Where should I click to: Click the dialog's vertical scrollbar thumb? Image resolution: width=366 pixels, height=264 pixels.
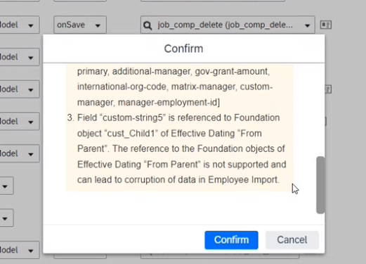click(320, 185)
